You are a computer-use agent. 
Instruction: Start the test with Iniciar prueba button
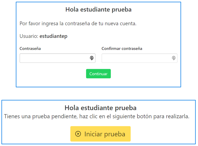pyautogui.click(x=100, y=134)
